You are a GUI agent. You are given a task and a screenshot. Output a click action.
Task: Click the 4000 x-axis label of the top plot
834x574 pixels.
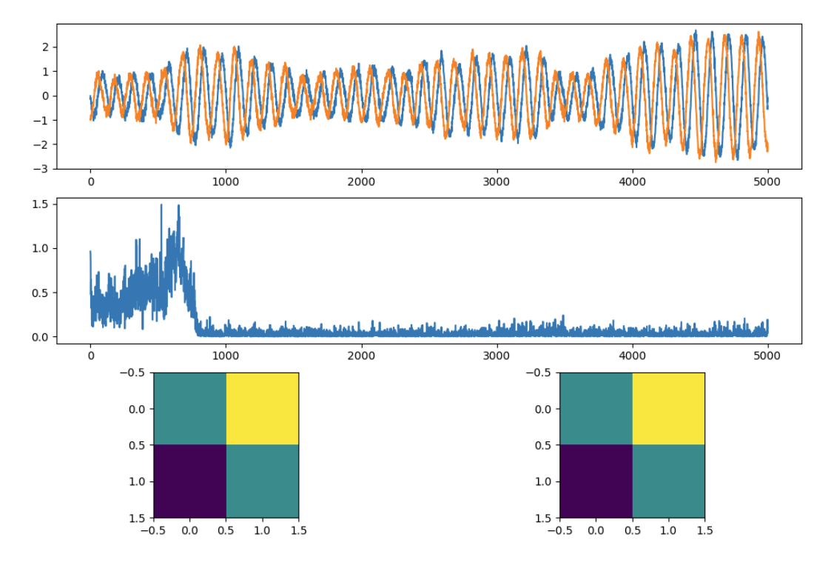(x=632, y=181)
